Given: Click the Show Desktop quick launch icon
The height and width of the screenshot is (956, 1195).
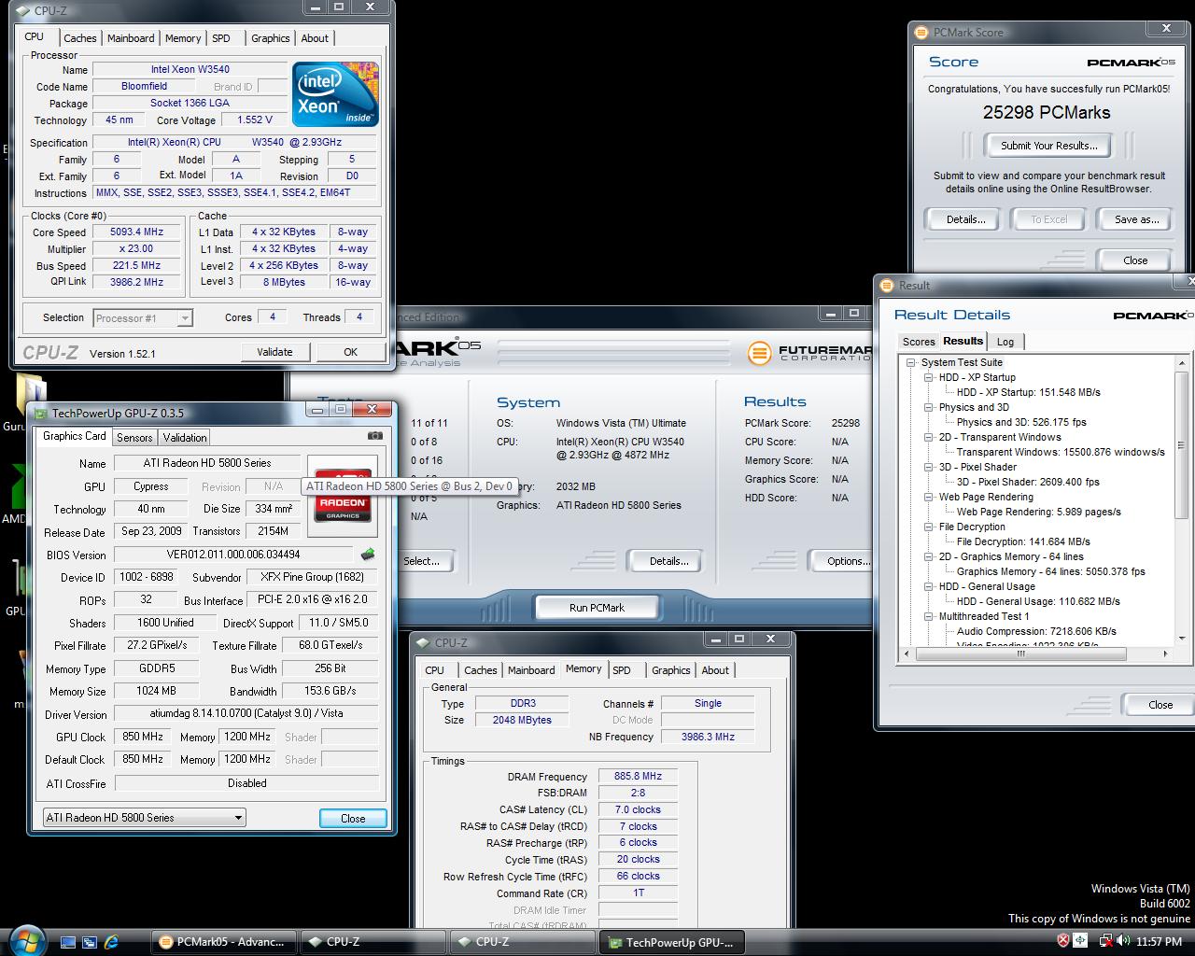Looking at the screenshot, I should tap(68, 942).
